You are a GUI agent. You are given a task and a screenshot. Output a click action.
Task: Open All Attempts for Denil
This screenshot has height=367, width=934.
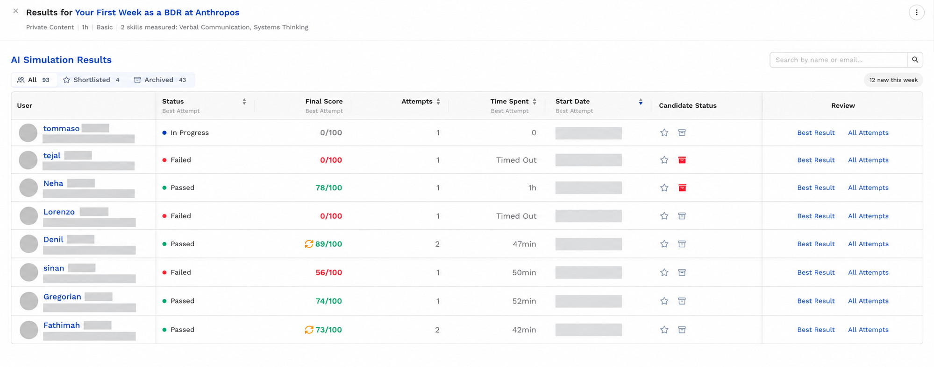pyautogui.click(x=868, y=244)
